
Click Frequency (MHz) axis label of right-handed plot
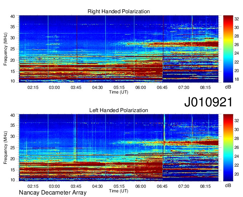(x=5, y=49)
